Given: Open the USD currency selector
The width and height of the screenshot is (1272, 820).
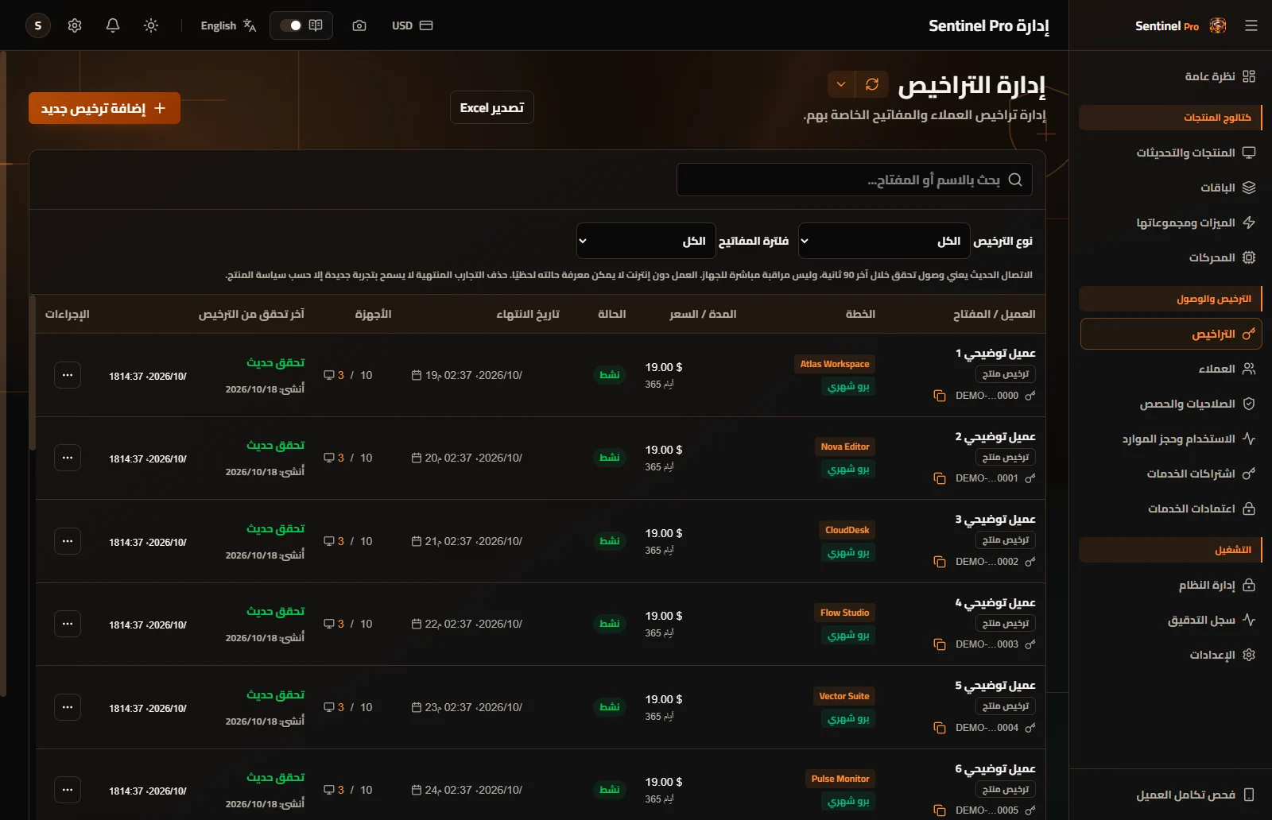Looking at the screenshot, I should [412, 25].
